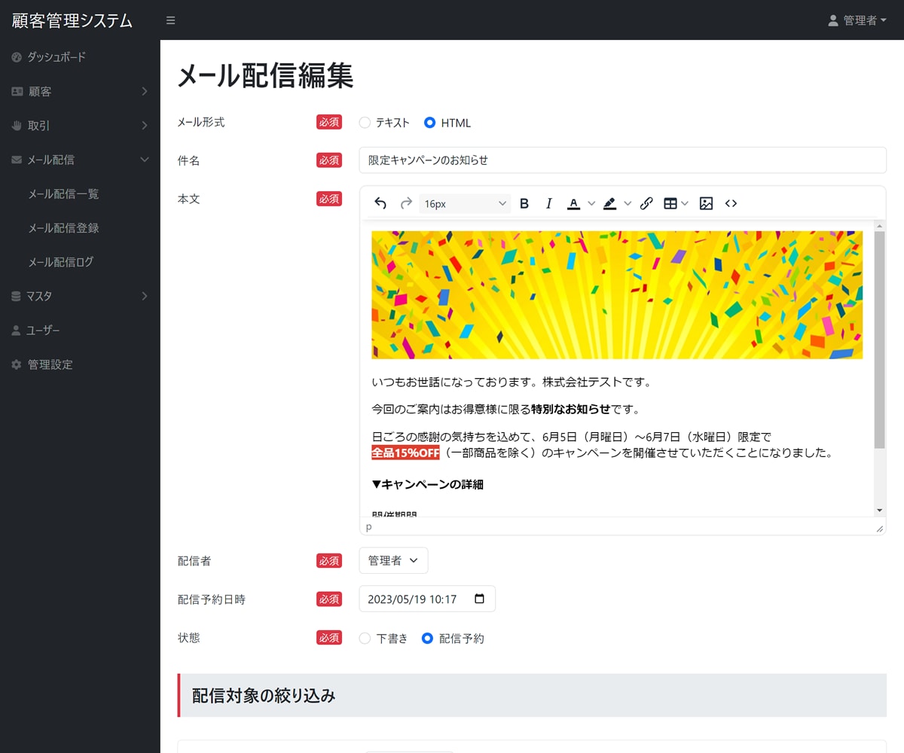Insert a link in the editor

(646, 203)
